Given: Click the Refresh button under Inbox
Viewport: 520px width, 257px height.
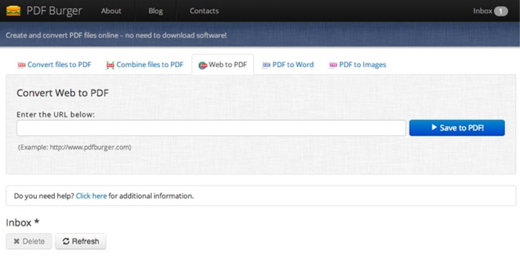Looking at the screenshot, I should (81, 241).
